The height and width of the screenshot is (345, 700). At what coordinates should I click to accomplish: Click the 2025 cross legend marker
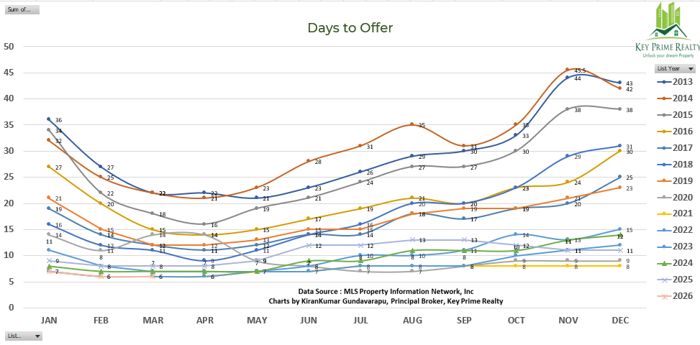tap(665, 279)
